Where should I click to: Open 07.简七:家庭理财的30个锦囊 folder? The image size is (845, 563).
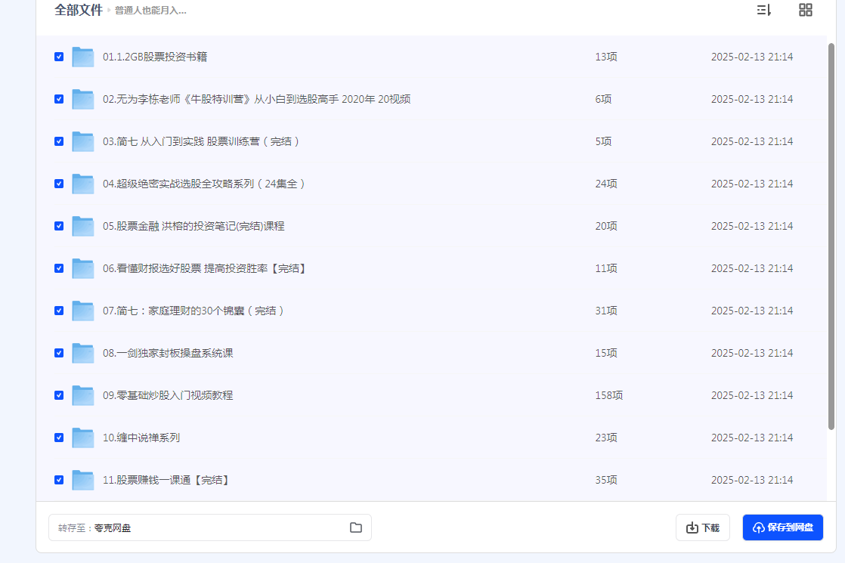point(193,311)
